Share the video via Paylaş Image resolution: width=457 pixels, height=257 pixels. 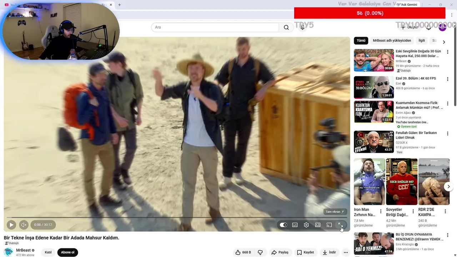(x=280, y=252)
